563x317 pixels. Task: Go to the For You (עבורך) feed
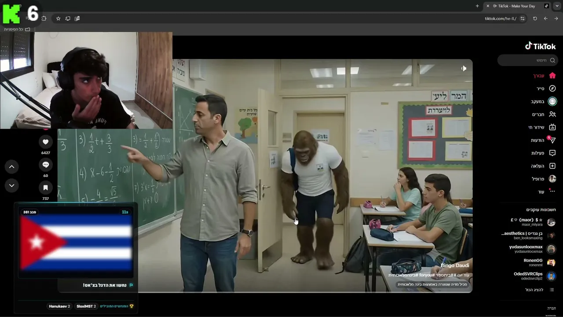(545, 75)
